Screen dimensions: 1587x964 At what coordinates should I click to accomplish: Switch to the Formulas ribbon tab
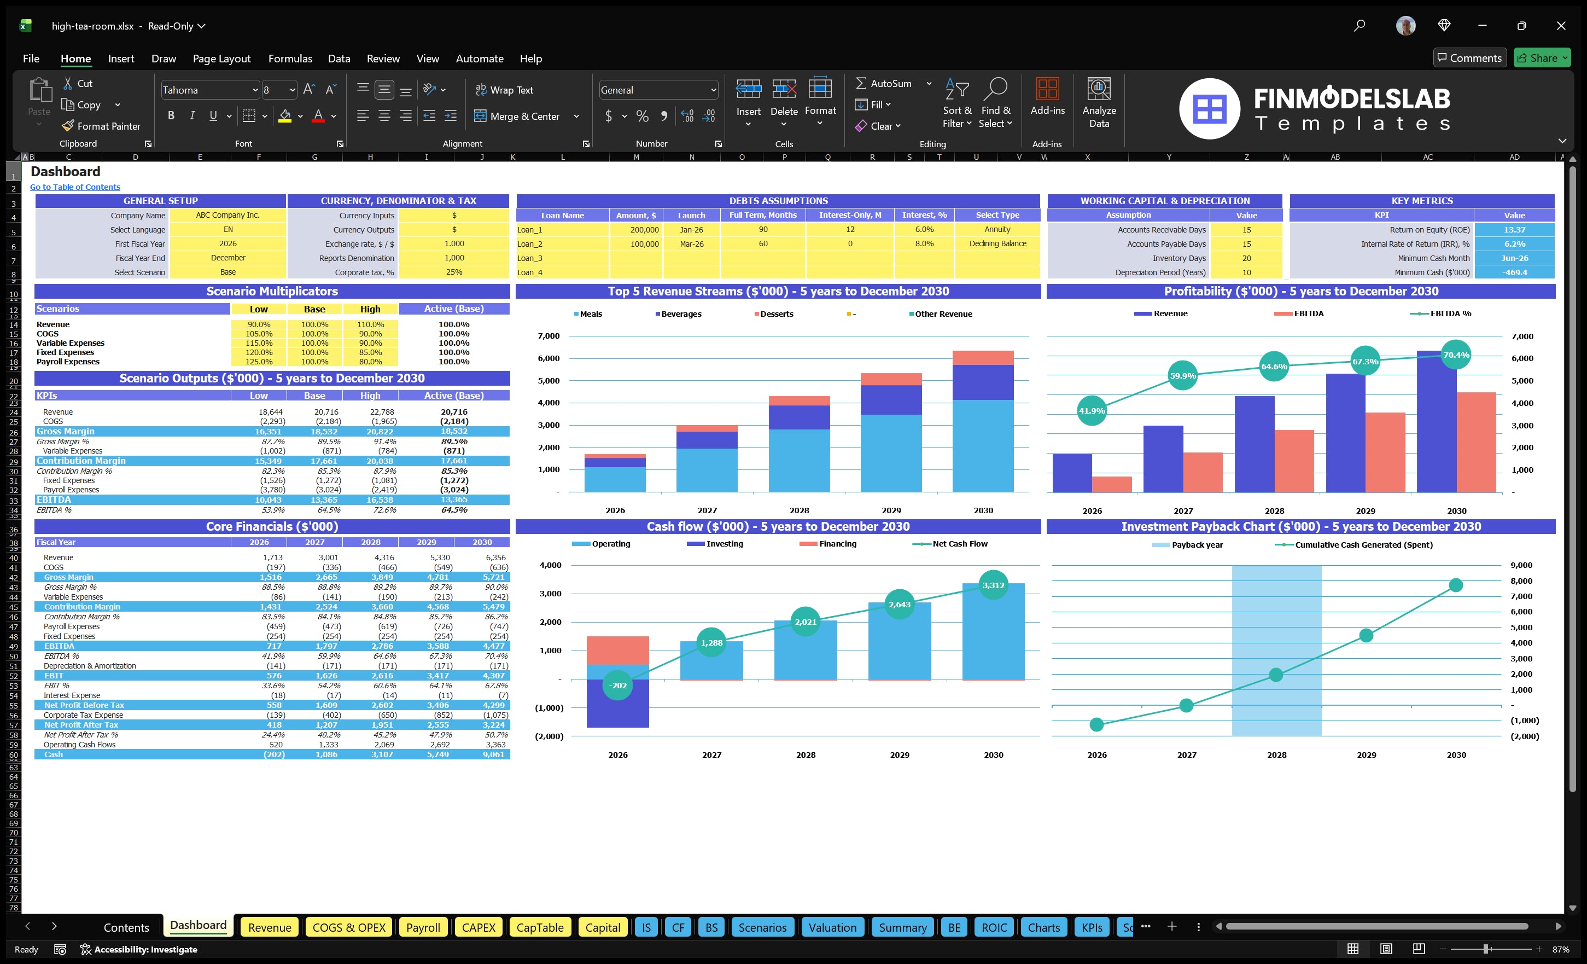tap(290, 59)
